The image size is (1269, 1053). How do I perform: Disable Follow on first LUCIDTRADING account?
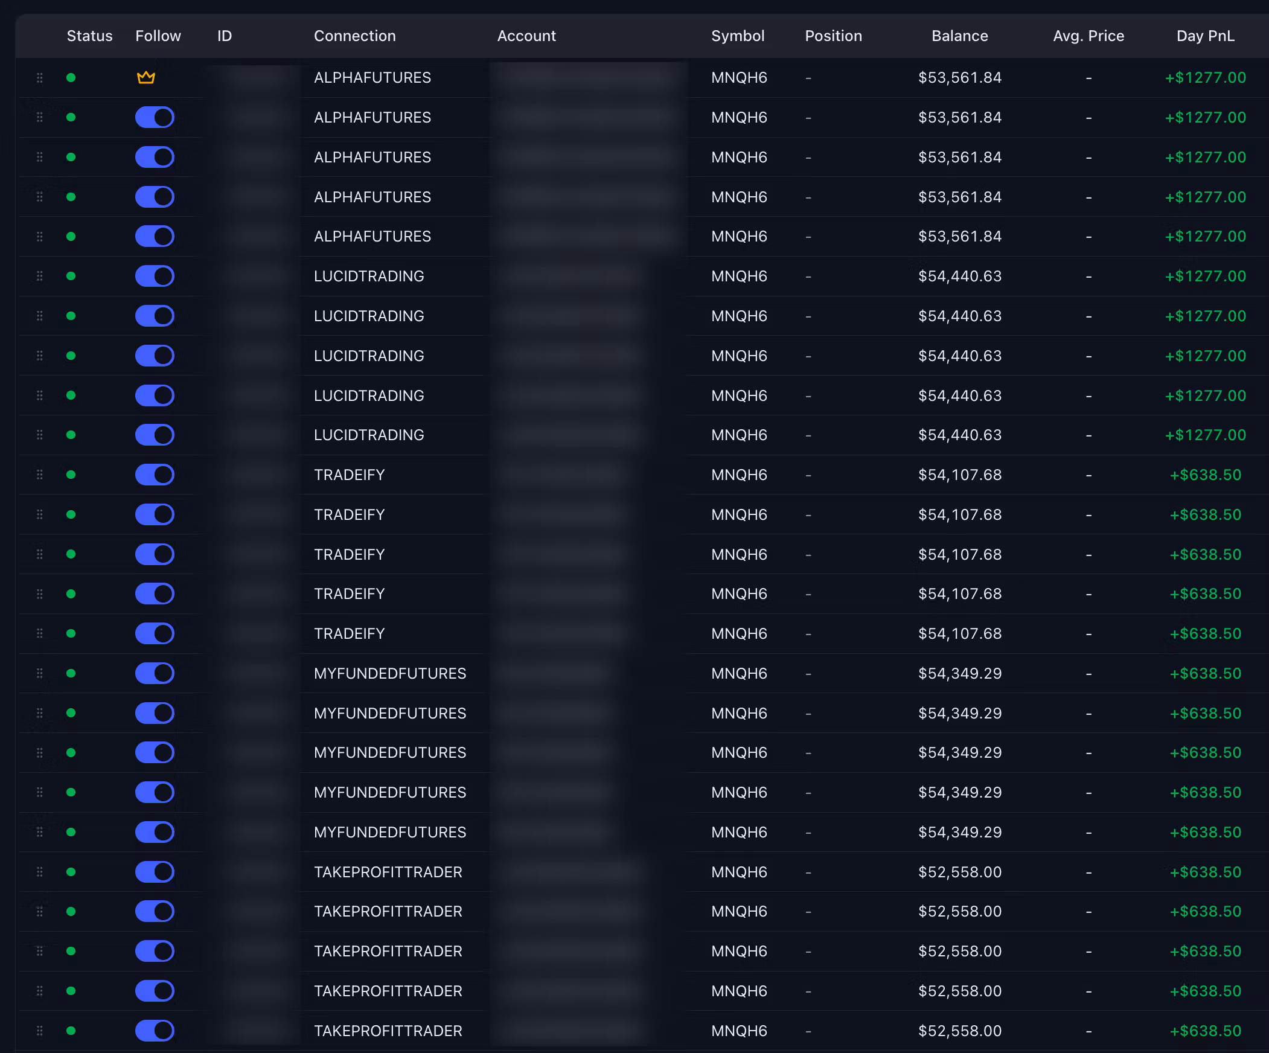point(155,277)
